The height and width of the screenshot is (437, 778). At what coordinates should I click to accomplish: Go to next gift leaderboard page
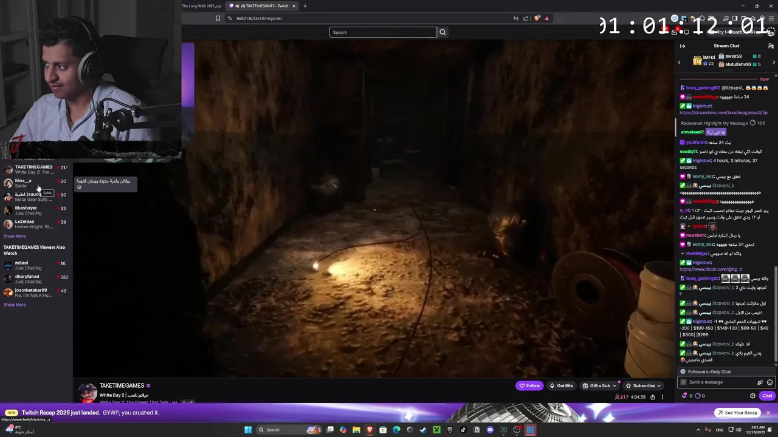coord(774,62)
